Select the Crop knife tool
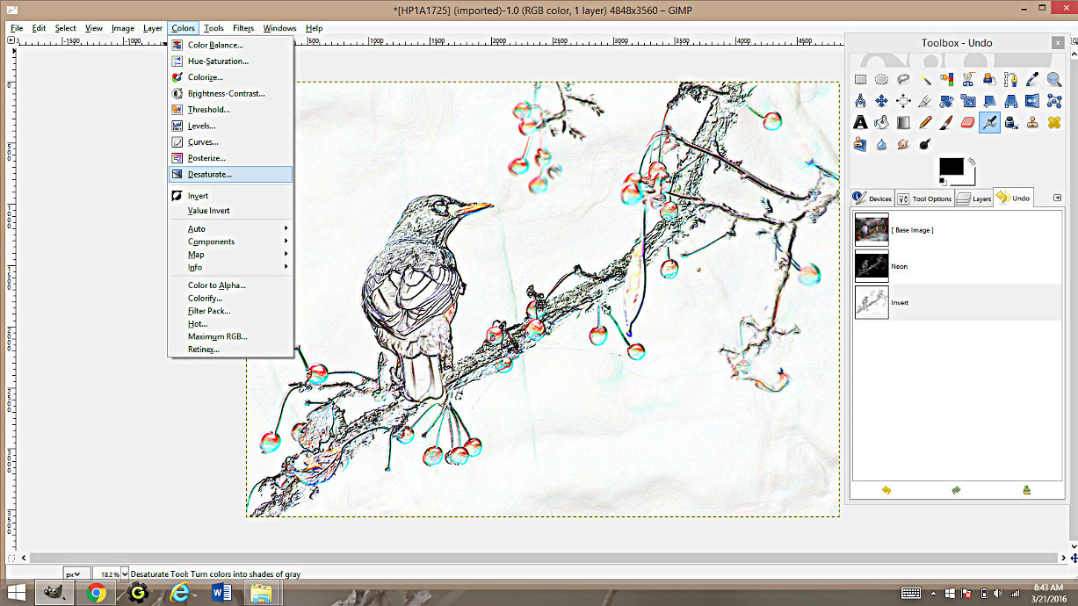 [x=925, y=100]
